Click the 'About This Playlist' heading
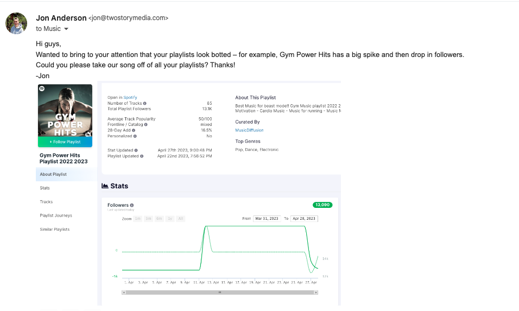 click(x=256, y=98)
